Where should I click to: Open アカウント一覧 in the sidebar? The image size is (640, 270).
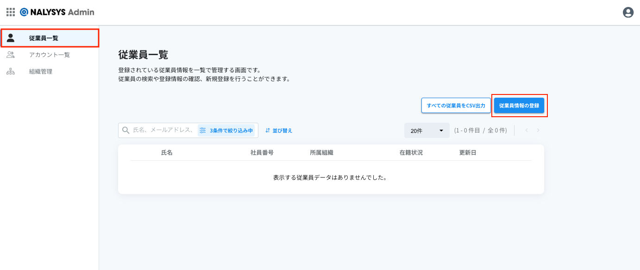click(50, 55)
